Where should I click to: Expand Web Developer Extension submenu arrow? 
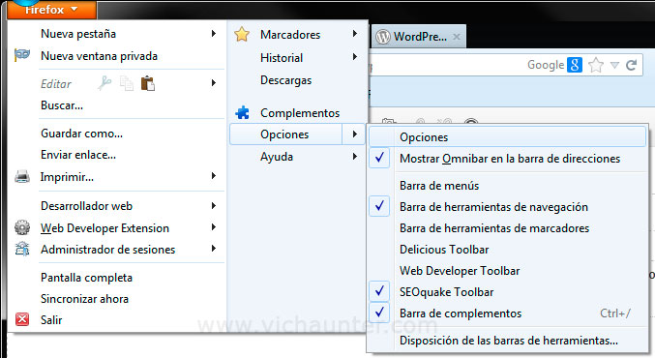[x=214, y=226]
